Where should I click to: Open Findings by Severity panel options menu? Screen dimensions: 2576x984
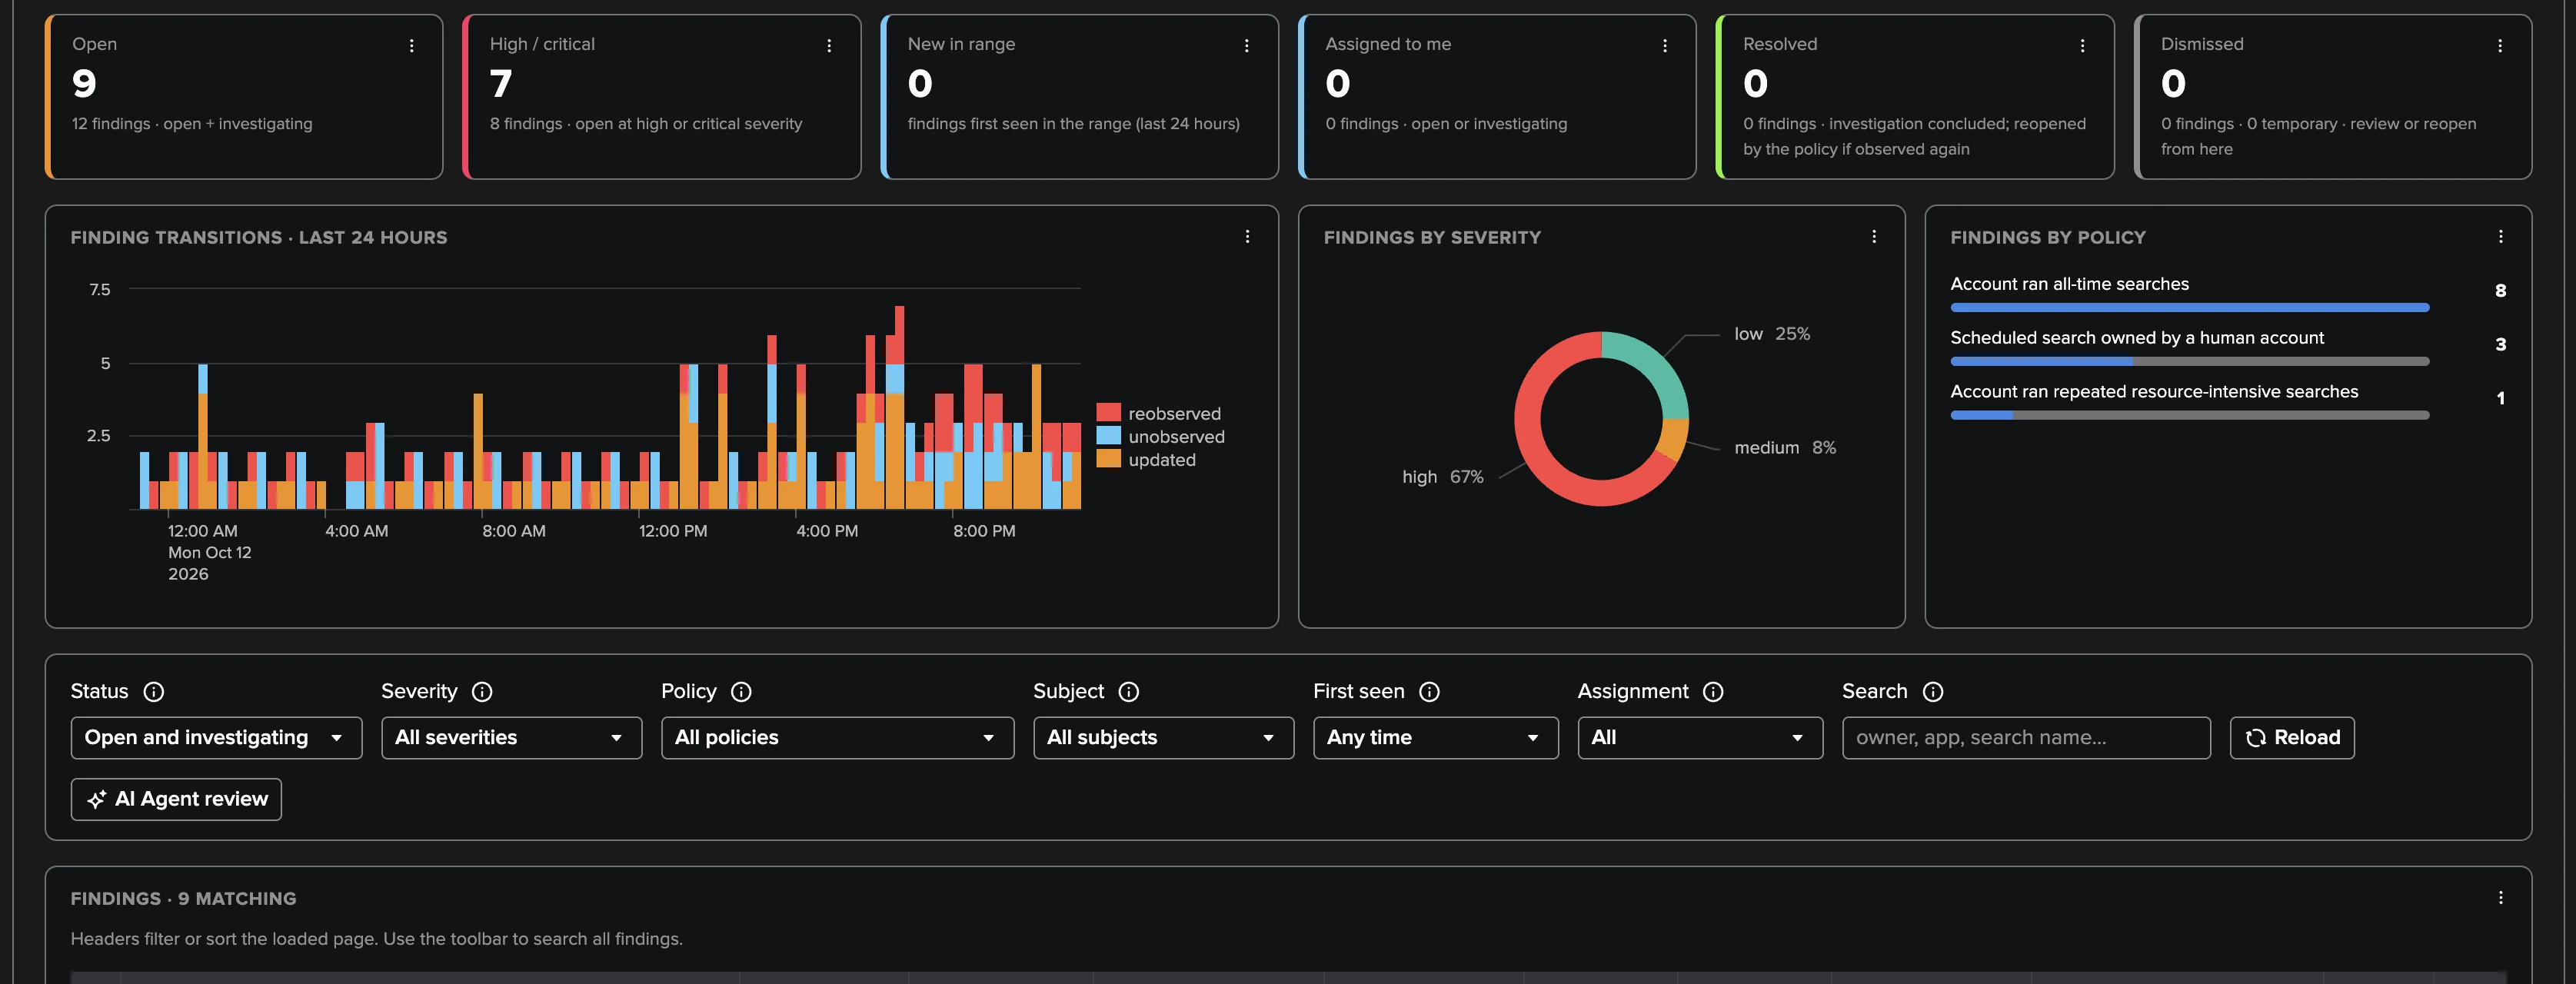click(1873, 237)
